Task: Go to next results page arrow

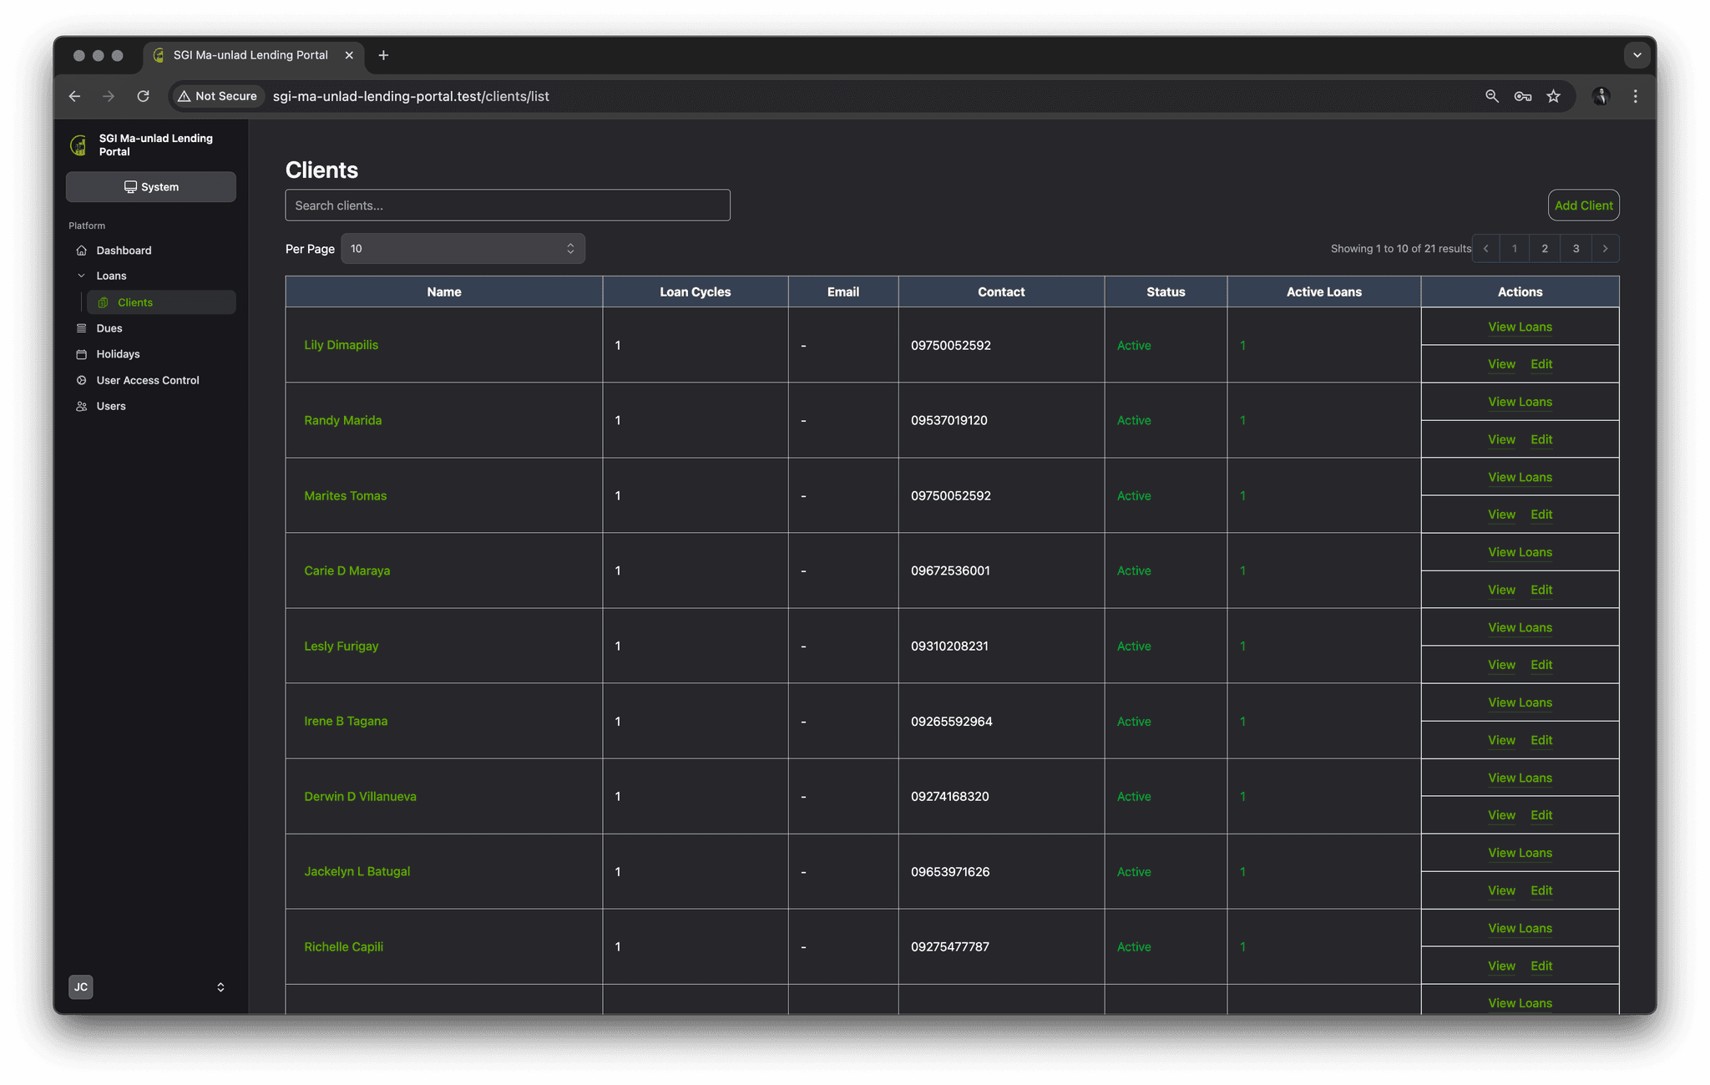Action: coord(1605,249)
